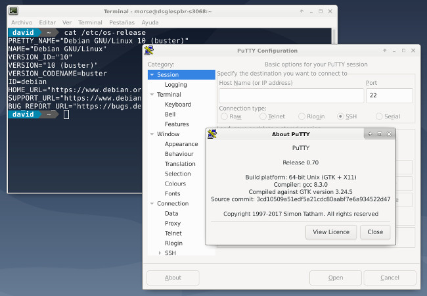Select Keyboard in category tree
The height and width of the screenshot is (296, 427).
pos(178,105)
